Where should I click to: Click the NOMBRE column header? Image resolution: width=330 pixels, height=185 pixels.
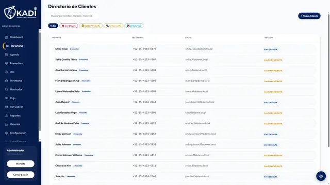coord(57,38)
